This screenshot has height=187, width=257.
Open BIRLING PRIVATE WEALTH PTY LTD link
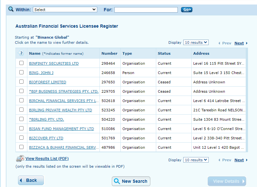click(61, 110)
